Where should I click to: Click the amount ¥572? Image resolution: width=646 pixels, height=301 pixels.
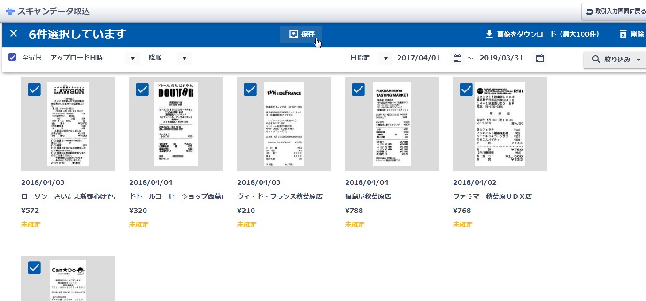[30, 211]
